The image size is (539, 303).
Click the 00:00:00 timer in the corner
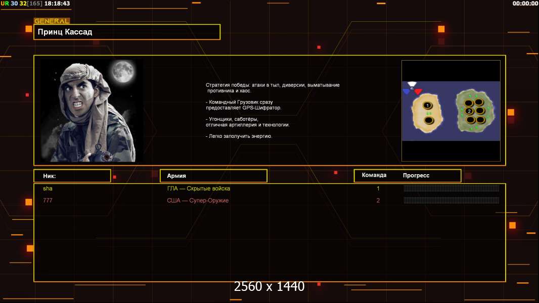pos(525,4)
